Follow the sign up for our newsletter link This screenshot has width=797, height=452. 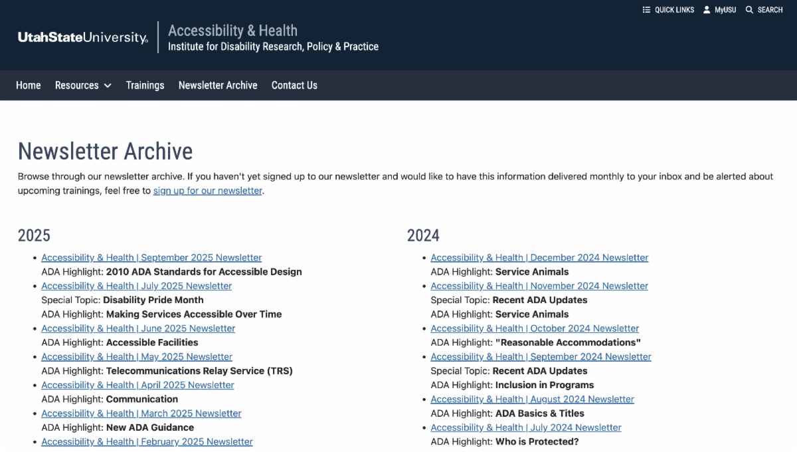(x=208, y=191)
